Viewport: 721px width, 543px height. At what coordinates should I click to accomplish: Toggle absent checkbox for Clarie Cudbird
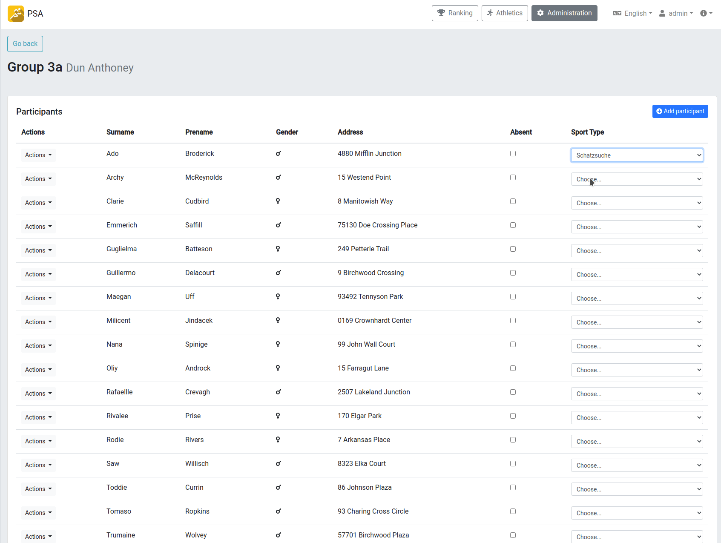513,201
